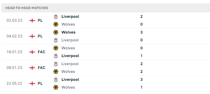Open the PL competition label on 04.02.23

[40, 36]
